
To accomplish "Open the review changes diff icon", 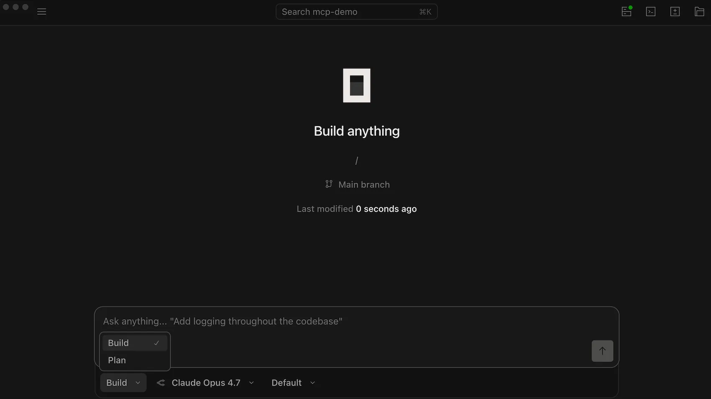I will (x=675, y=11).
